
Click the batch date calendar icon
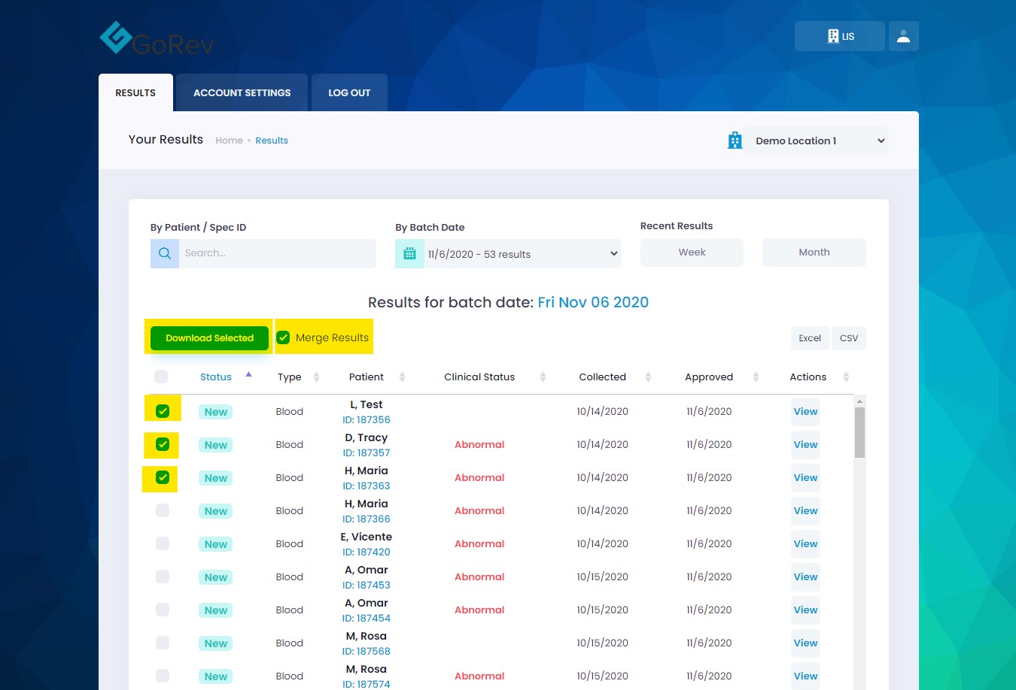409,254
